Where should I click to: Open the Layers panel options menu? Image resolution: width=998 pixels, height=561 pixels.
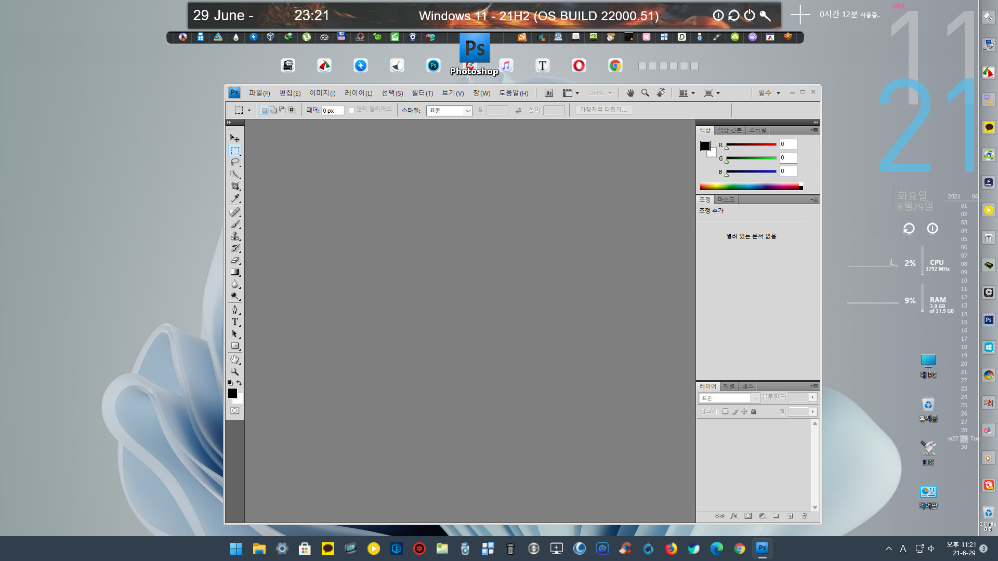point(814,386)
